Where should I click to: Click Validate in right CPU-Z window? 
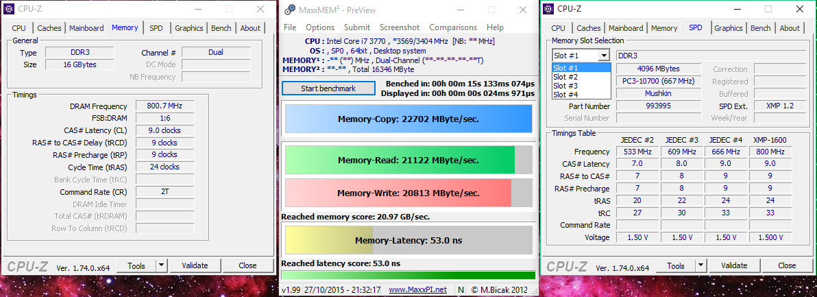(x=734, y=265)
